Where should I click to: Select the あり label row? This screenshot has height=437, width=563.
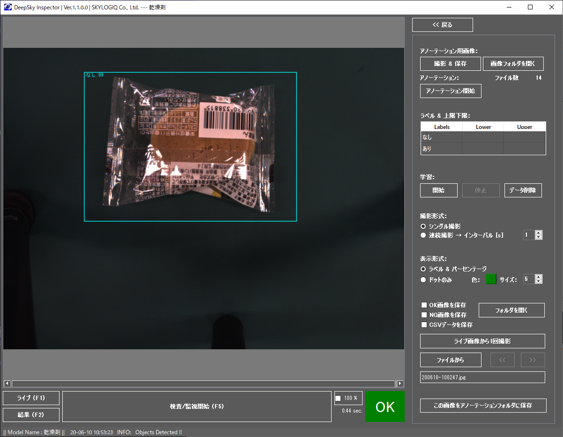(x=483, y=149)
